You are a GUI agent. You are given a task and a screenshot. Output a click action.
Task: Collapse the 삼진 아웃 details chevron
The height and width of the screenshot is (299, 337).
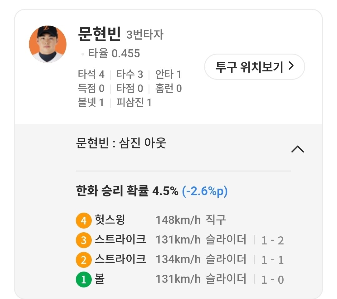click(297, 149)
